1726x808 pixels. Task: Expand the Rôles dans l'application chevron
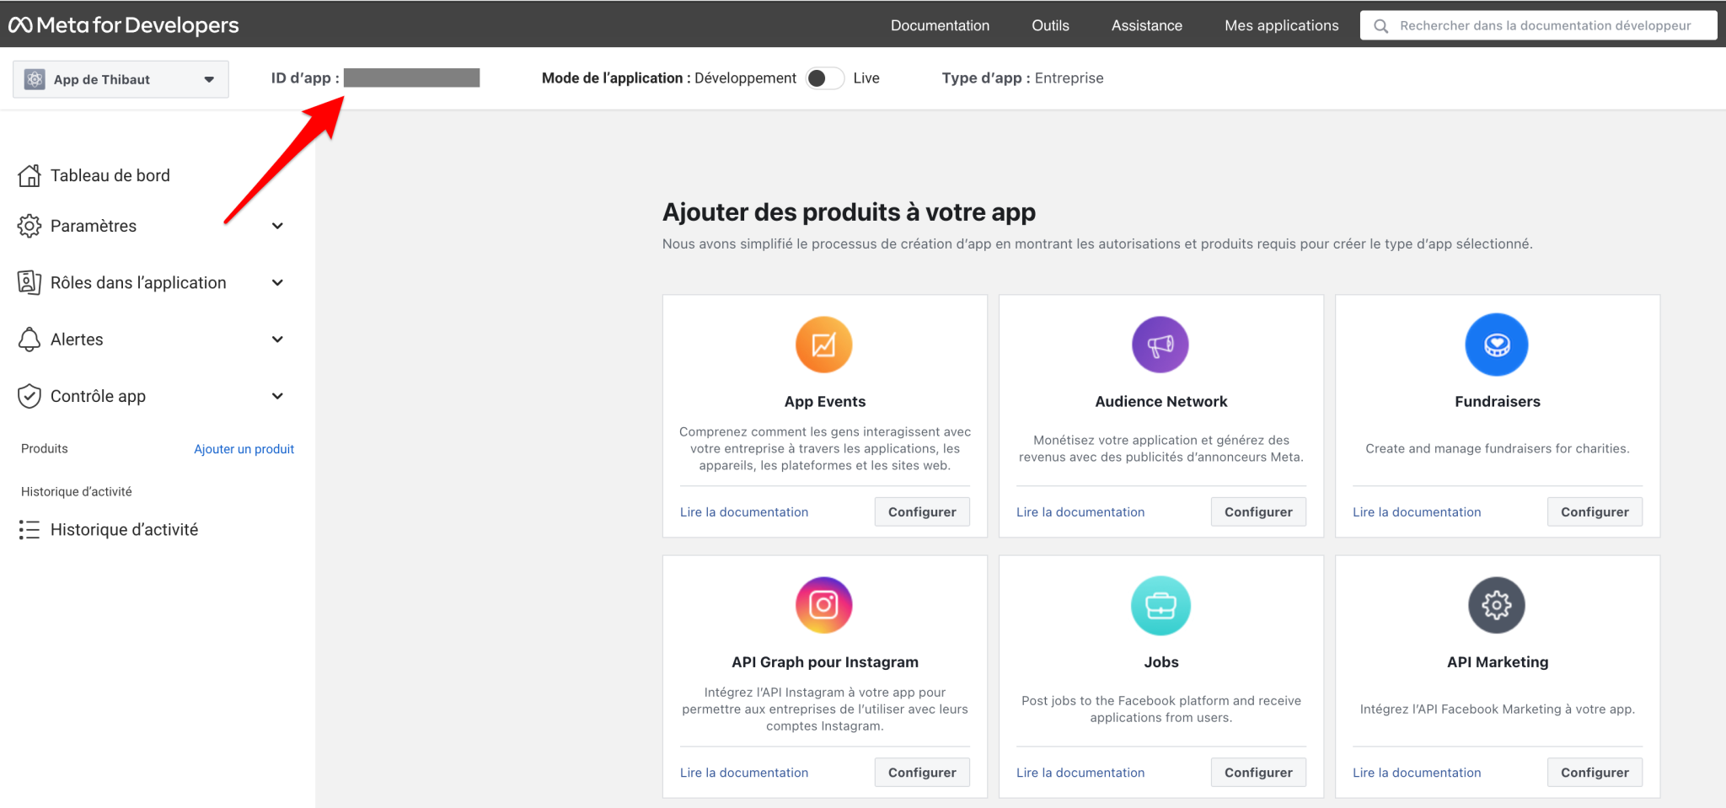[277, 282]
